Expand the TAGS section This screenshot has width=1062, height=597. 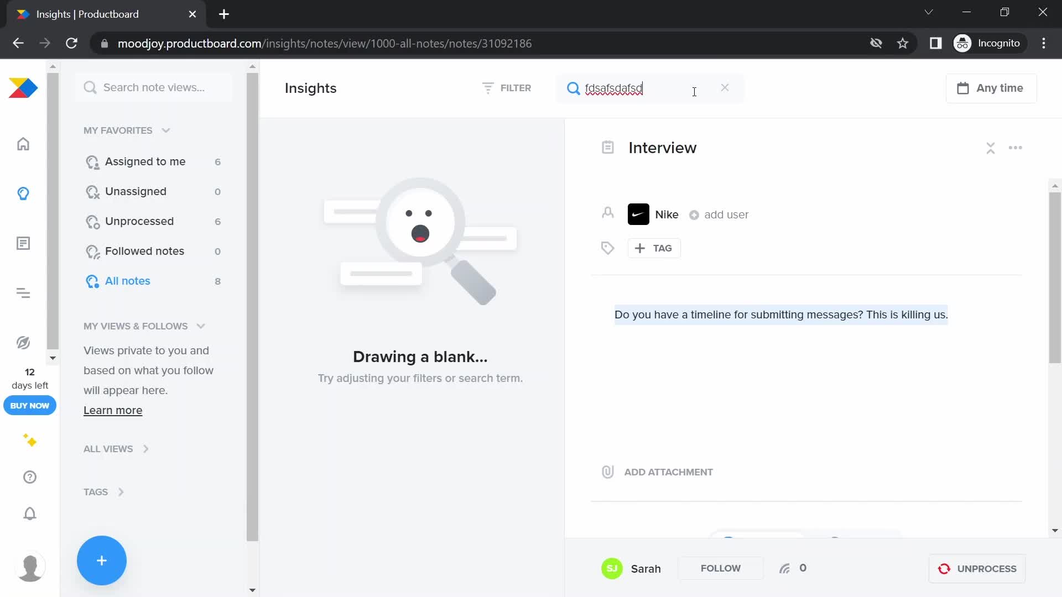pyautogui.click(x=121, y=491)
